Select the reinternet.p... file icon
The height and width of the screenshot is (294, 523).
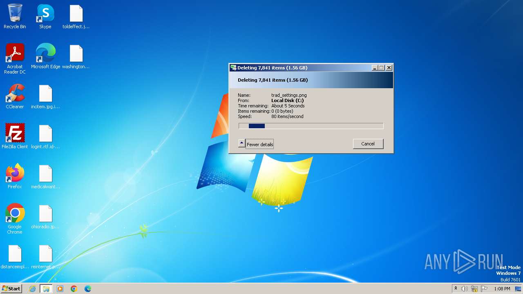pos(45,256)
